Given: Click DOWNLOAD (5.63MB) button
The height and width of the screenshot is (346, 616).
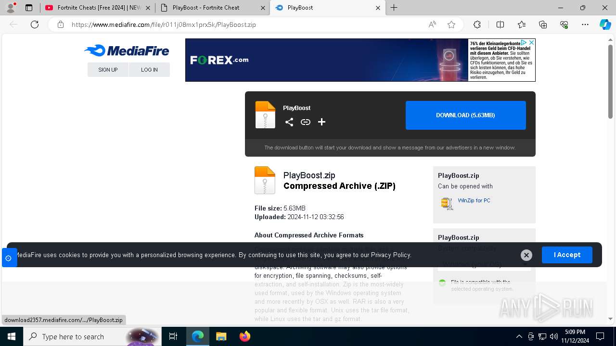Looking at the screenshot, I should [466, 115].
